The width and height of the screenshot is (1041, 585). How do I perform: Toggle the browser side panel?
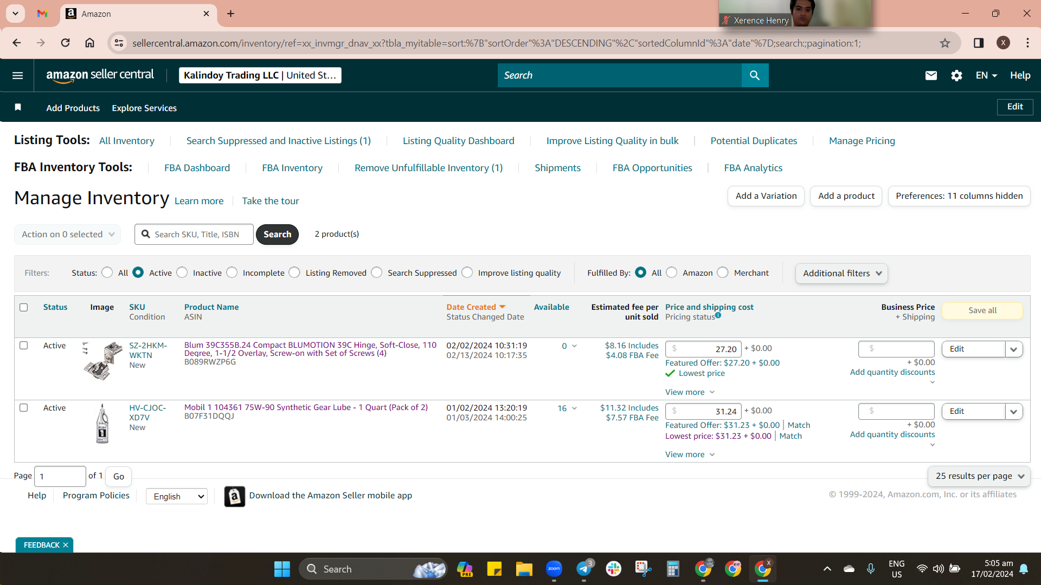(979, 43)
